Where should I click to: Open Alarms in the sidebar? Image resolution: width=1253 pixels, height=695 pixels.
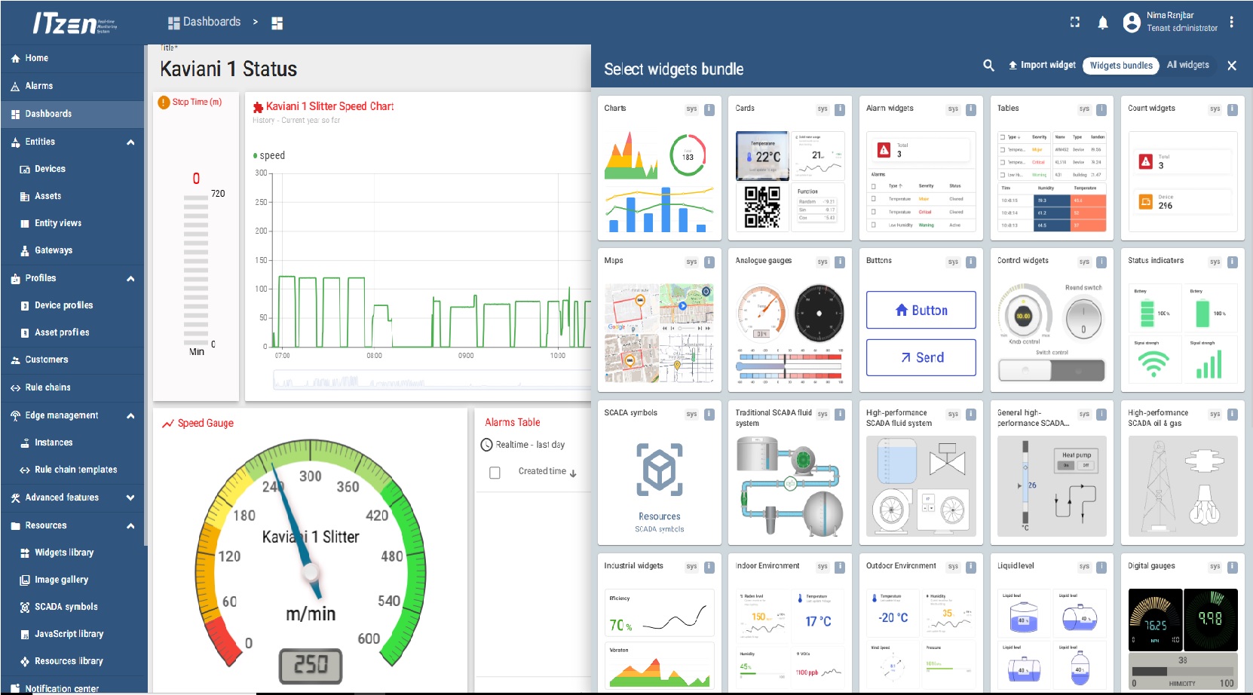(x=39, y=86)
